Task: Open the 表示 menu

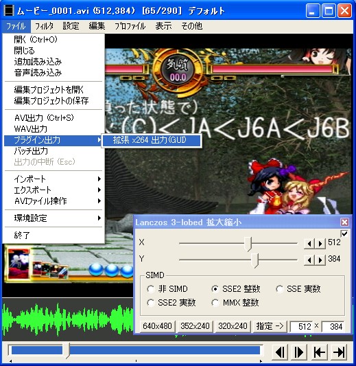Action: 163,26
